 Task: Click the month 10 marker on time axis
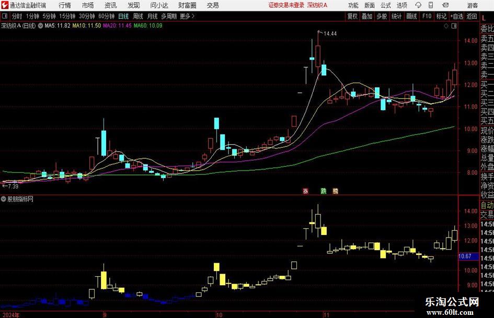pyautogui.click(x=219, y=315)
